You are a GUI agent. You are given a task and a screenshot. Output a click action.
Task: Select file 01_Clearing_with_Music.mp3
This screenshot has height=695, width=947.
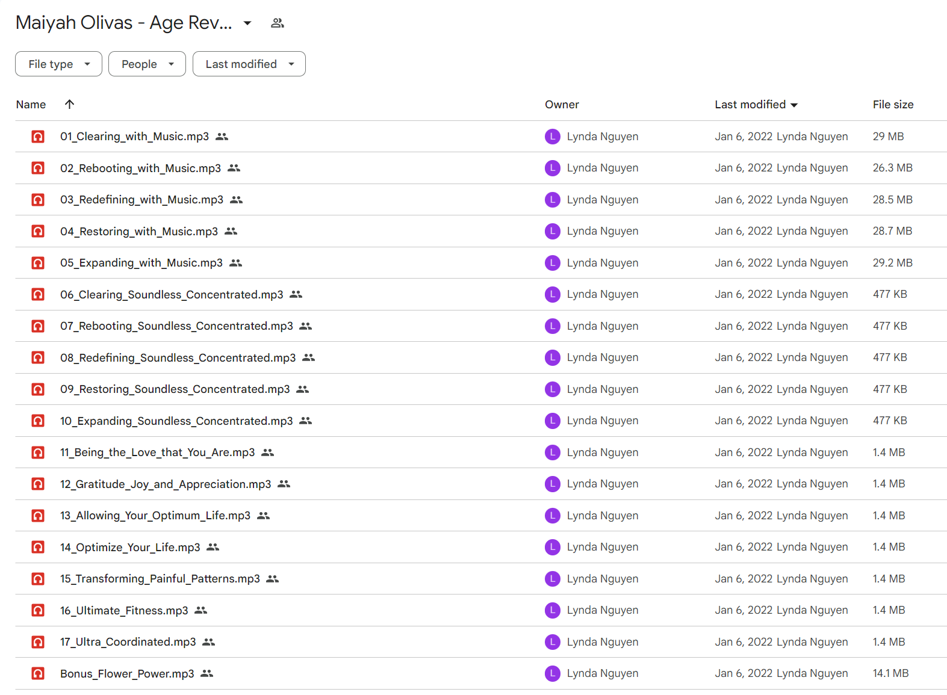click(134, 137)
